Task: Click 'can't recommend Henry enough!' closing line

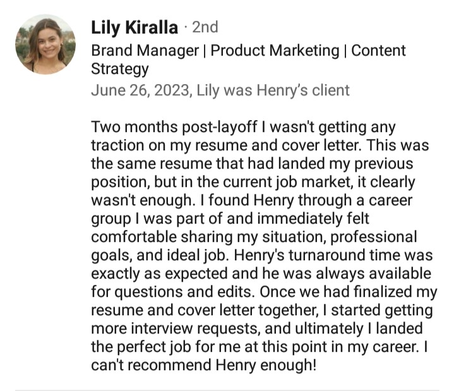Action: coord(203,366)
